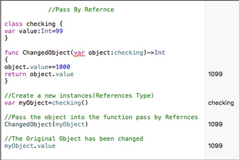Viewport: 239px width, 160px height.
Task: Click the 'checking' parameter type in function
Action: tap(129, 53)
